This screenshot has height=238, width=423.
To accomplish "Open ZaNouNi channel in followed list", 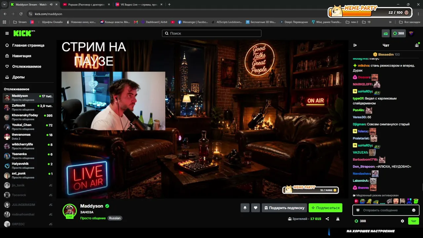I will click(28, 107).
